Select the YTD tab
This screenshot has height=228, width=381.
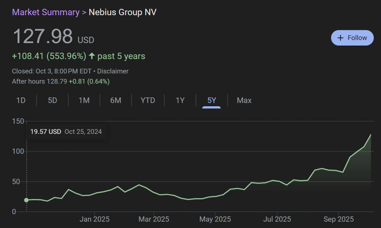[148, 101]
